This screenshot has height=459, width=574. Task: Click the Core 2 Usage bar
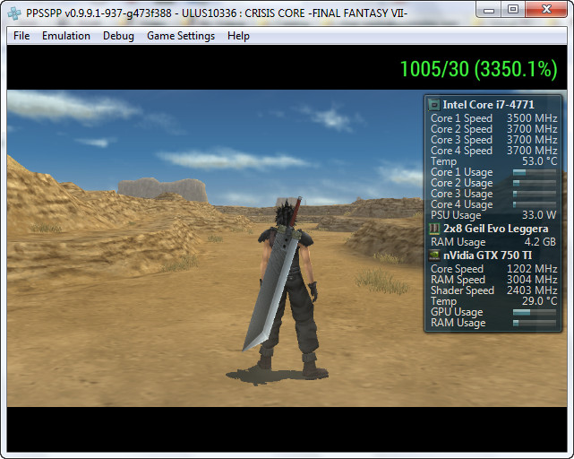[x=535, y=183]
